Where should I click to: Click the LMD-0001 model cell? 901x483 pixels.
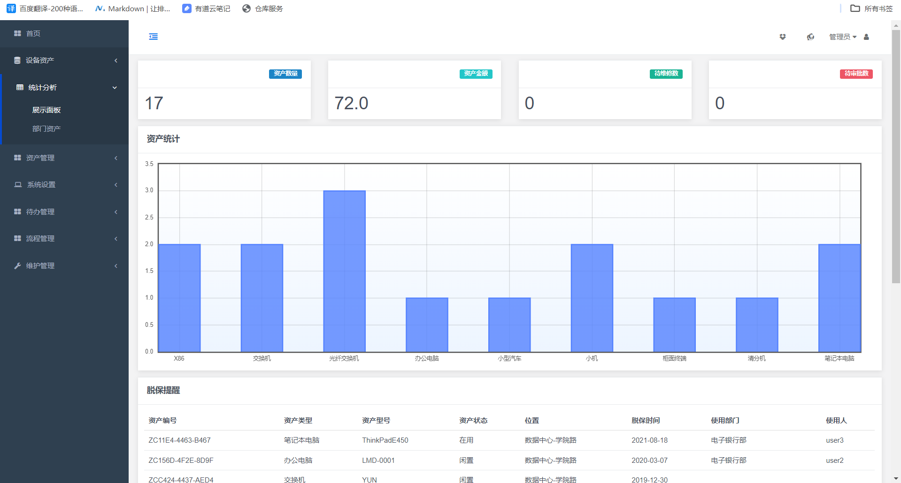coord(378,460)
